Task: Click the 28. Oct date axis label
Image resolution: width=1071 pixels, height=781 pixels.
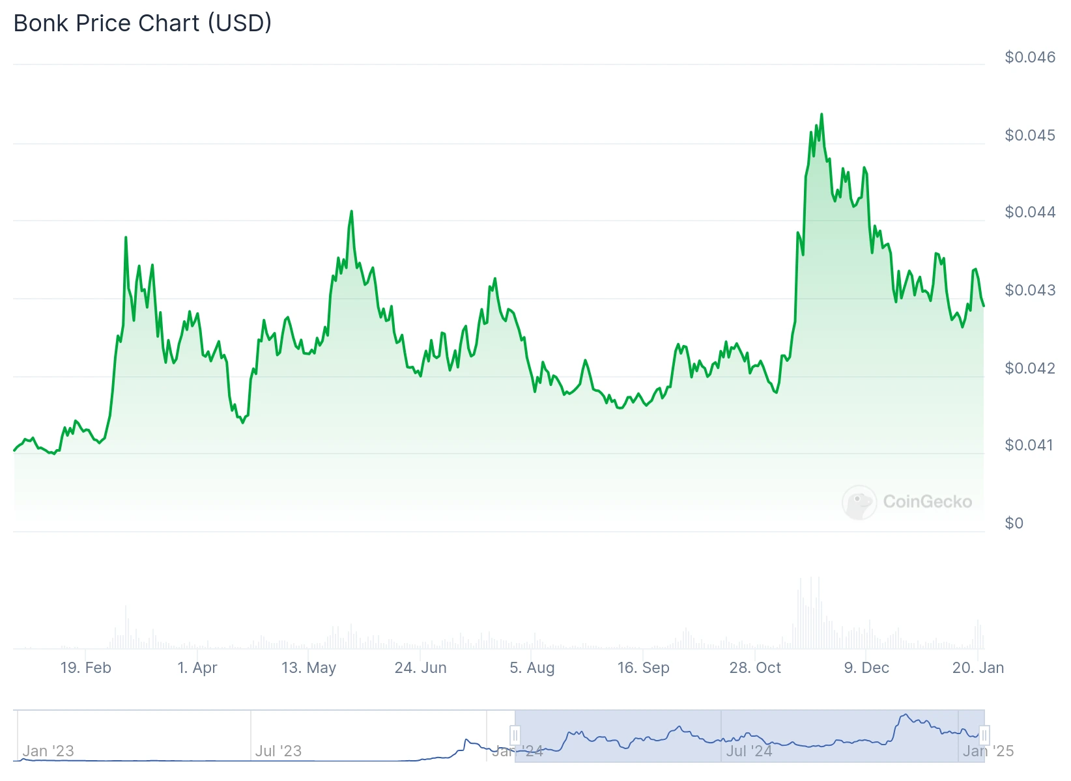Action: tap(755, 668)
